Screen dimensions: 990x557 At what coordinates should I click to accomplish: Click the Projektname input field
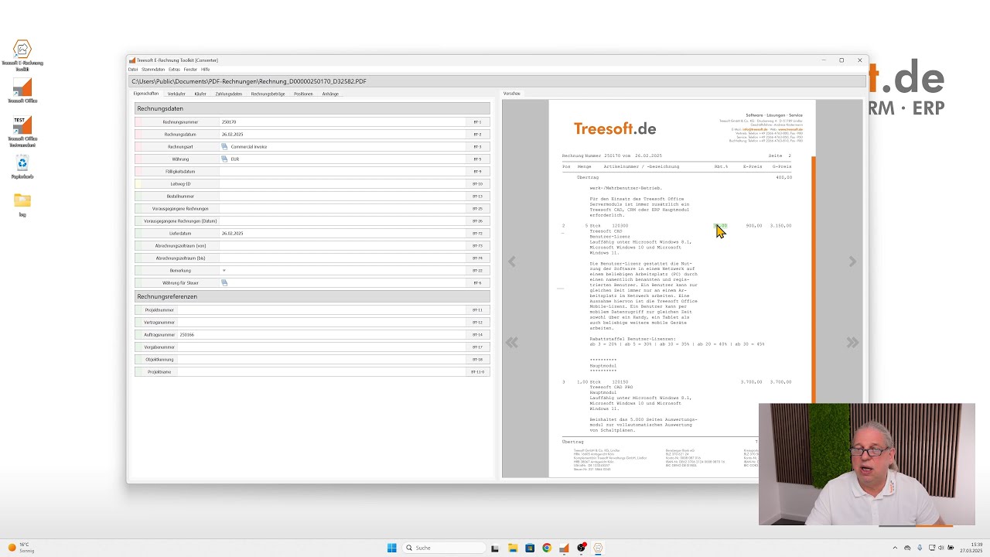323,371
